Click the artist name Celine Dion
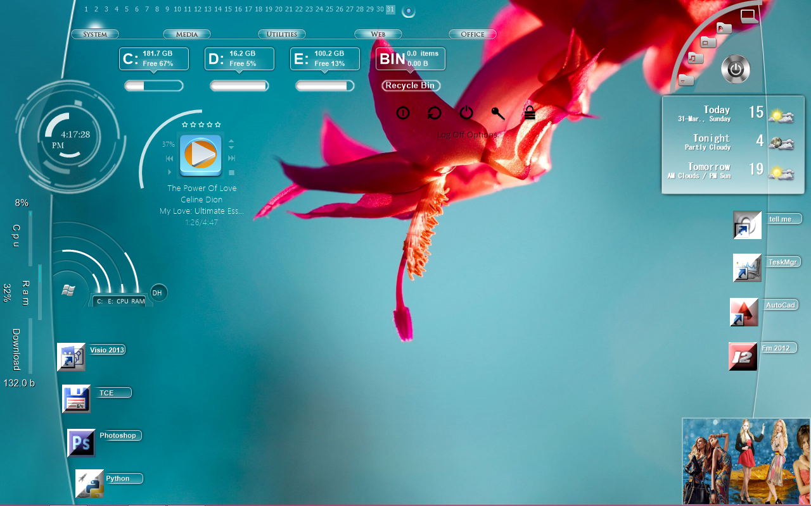This screenshot has width=811, height=506. point(201,200)
